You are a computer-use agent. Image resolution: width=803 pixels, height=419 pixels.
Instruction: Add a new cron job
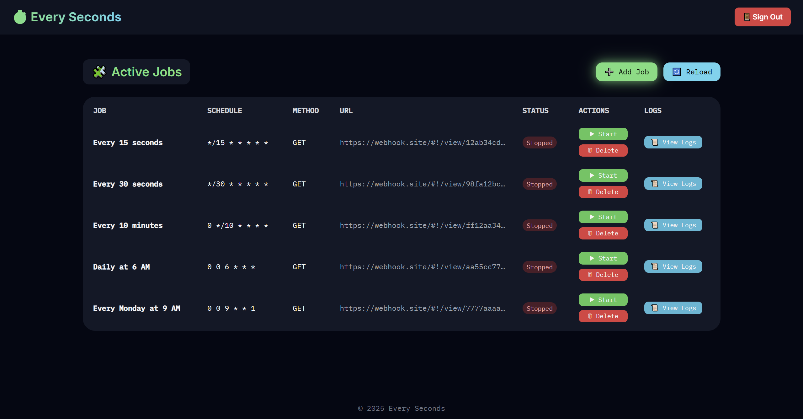[627, 72]
